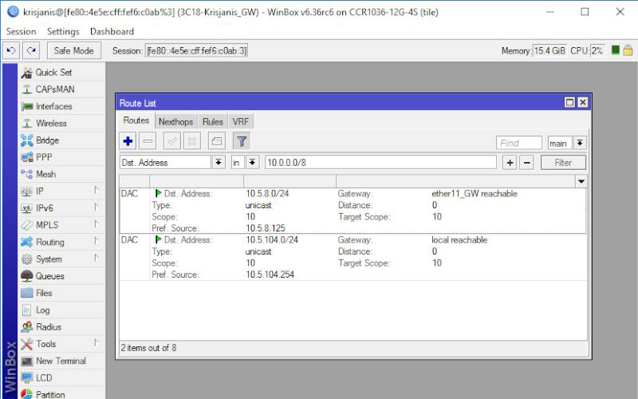Open the Wireless menu item
Image resolution: width=638 pixels, height=399 pixels.
tap(62, 124)
